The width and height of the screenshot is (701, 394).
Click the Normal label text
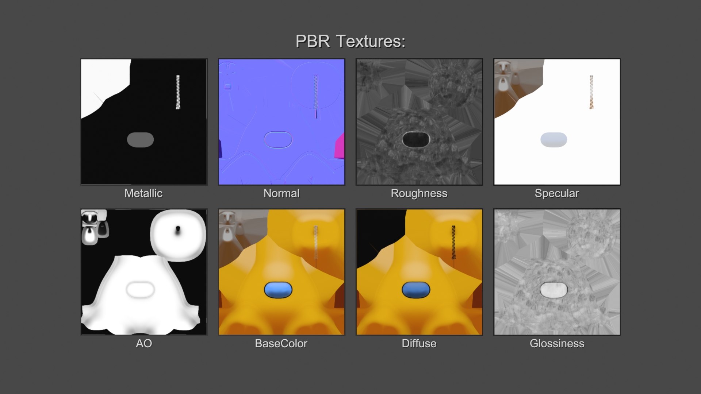[281, 193]
